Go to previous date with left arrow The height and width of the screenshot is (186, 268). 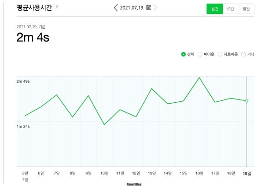(x=116, y=8)
